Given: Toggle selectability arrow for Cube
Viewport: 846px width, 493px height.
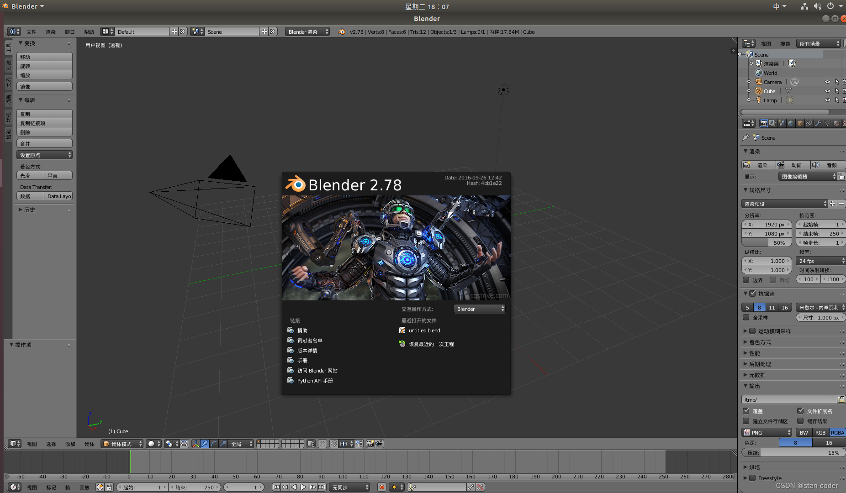Looking at the screenshot, I should (837, 91).
